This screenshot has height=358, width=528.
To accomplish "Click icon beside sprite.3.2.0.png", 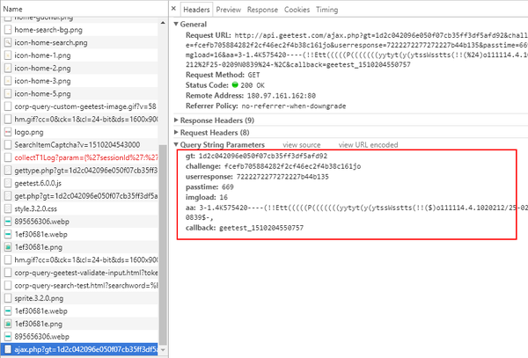I will click(x=8, y=298).
